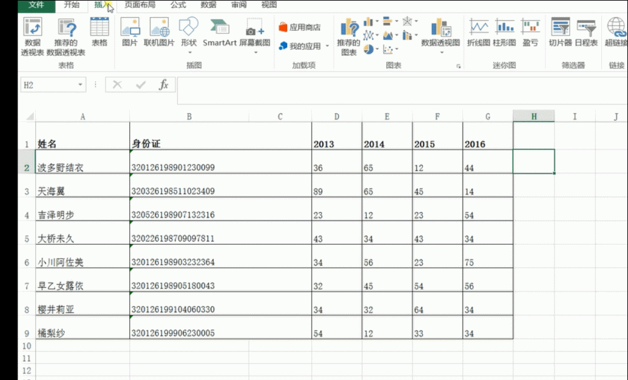
Task: Select the cell with value 89
Action: [337, 186]
